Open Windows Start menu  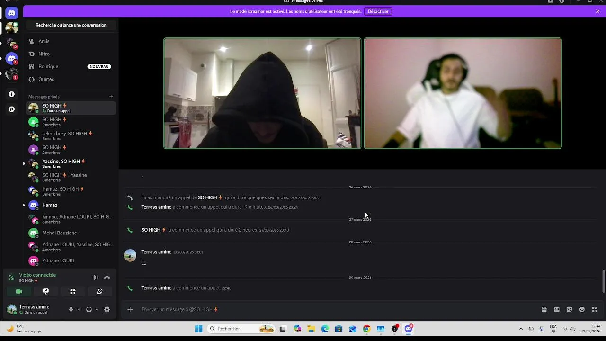199,329
